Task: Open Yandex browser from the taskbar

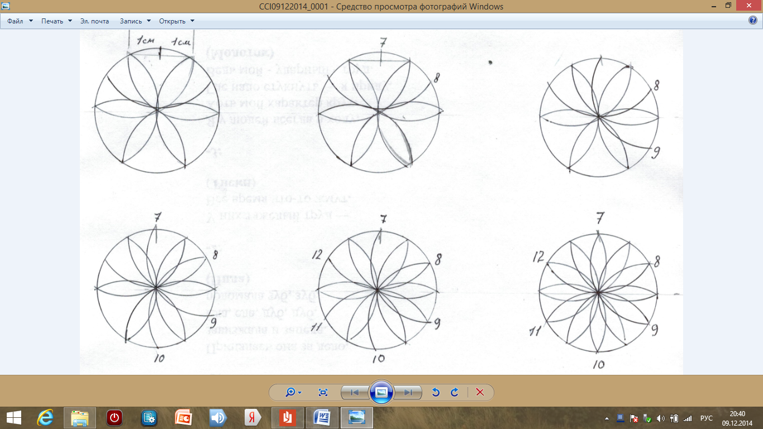Action: (253, 418)
